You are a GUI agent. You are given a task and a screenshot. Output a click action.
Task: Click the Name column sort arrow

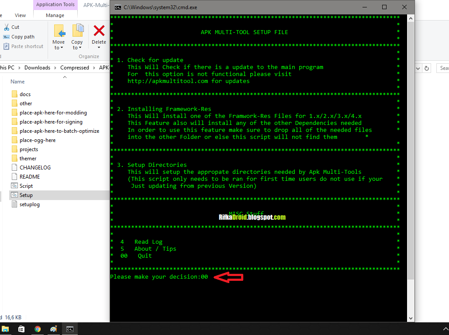pos(65,77)
